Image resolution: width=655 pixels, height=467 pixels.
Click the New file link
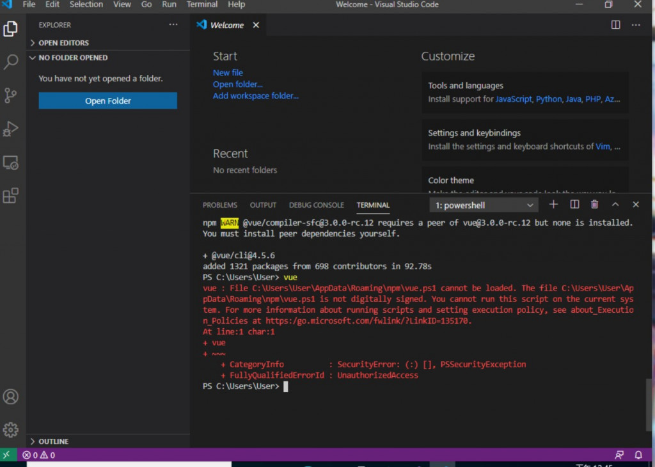pyautogui.click(x=228, y=73)
